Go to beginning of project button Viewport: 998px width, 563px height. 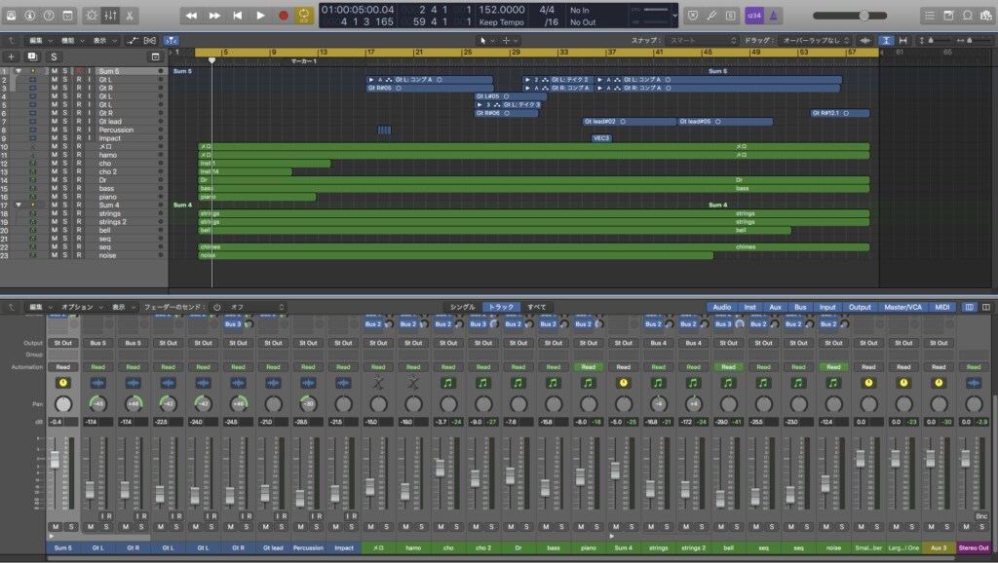[238, 16]
